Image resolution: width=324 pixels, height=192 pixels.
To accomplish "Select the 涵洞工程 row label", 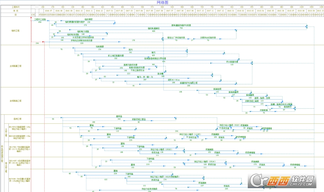I will point(18,119).
